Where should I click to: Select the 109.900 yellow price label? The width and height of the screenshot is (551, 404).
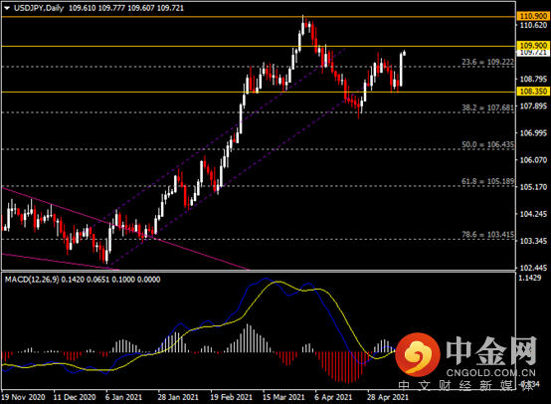tap(533, 46)
